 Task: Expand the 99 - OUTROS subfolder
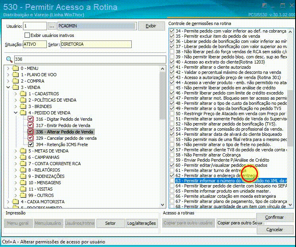15,195
